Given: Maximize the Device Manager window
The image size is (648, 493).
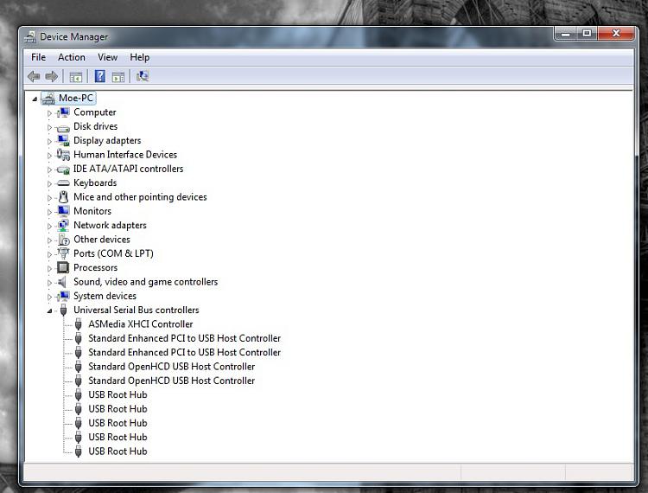Looking at the screenshot, I should coord(587,34).
